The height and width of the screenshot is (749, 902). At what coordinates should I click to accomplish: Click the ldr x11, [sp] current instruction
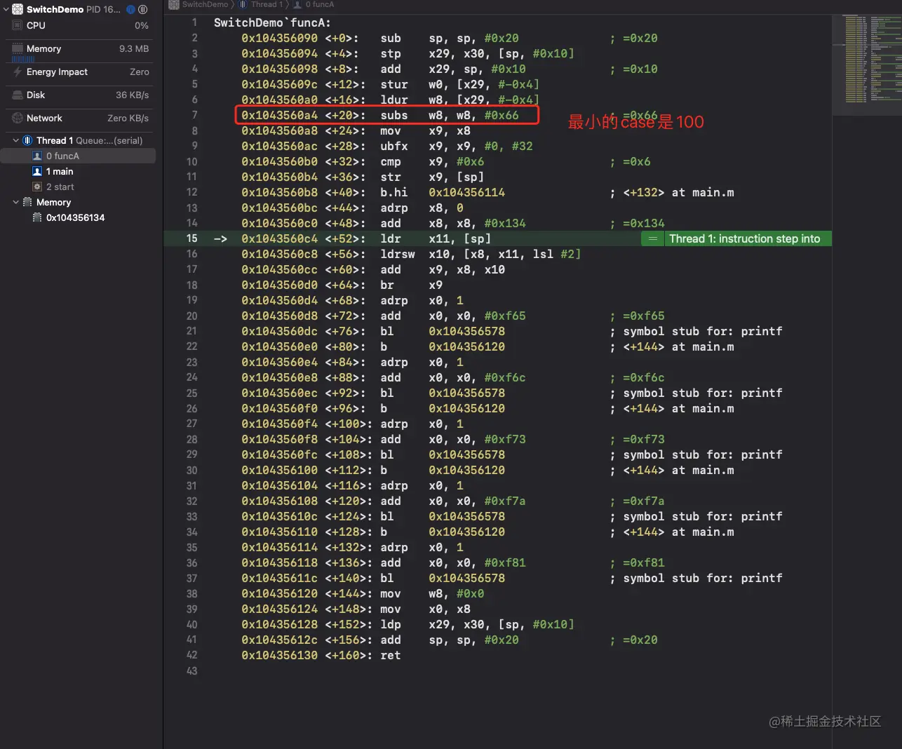(436, 238)
